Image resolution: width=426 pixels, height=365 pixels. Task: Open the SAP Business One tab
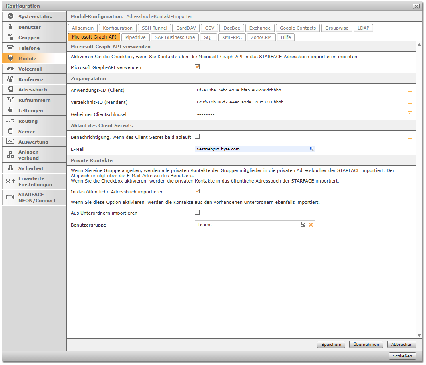point(175,37)
